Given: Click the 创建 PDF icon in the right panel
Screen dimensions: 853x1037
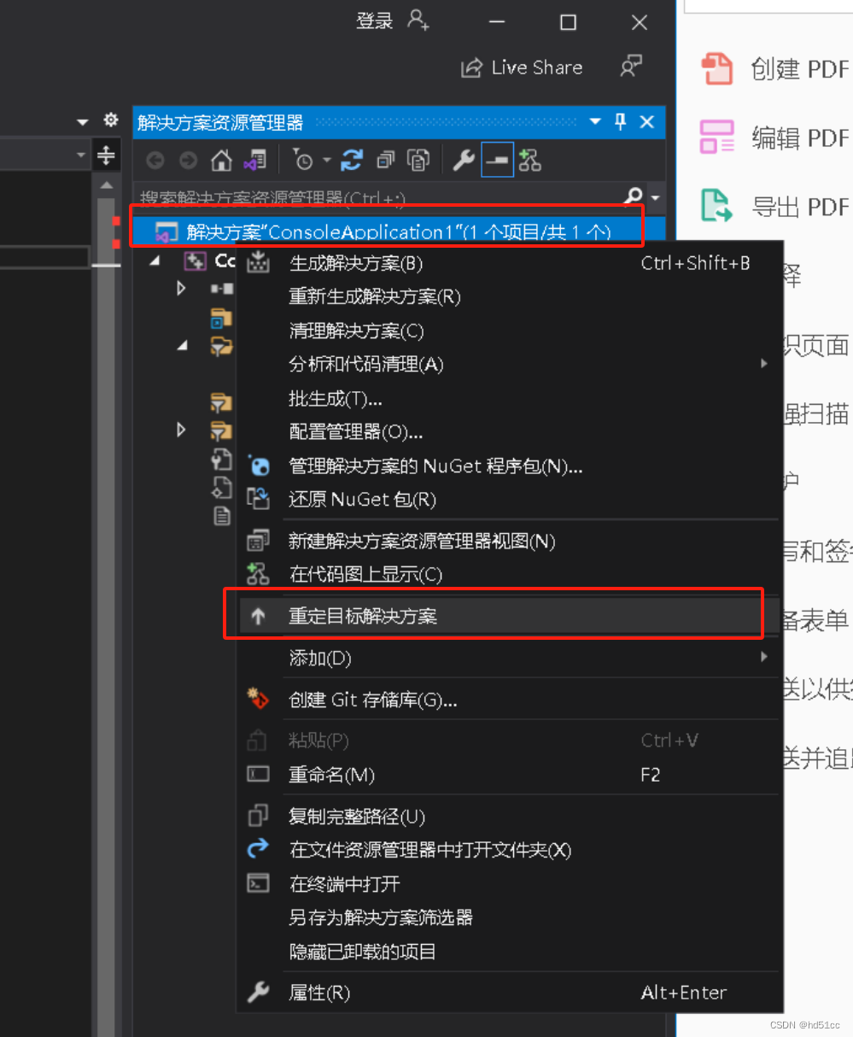Looking at the screenshot, I should 717,69.
